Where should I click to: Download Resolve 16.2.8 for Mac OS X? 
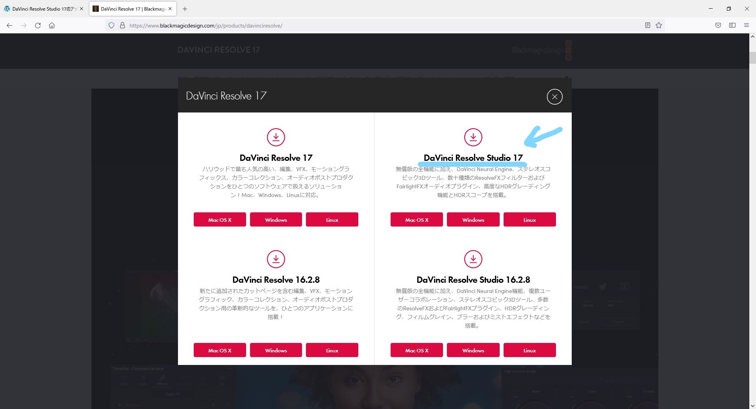tap(220, 350)
